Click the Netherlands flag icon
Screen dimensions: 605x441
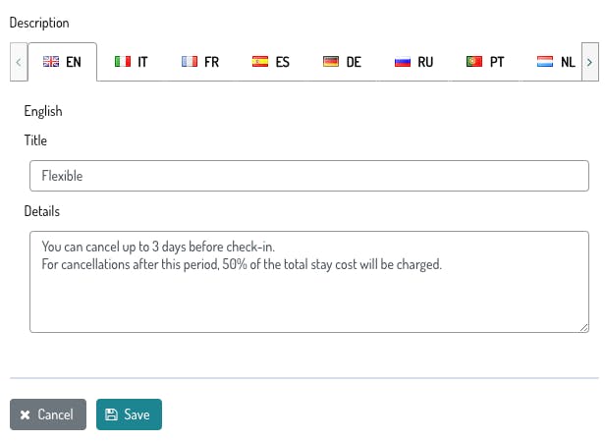(x=545, y=62)
